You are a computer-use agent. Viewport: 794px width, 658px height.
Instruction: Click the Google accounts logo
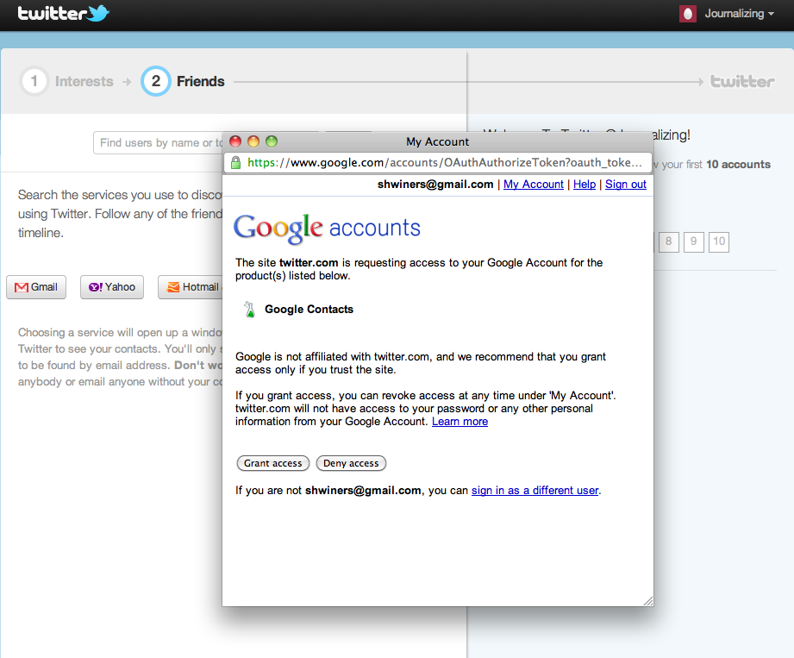327,228
